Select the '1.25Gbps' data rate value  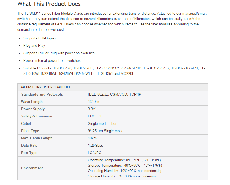[95, 146]
